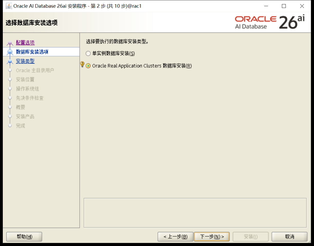Screen dimensions: 314x246
Task: Click the 选择要执行的数据库安装类型 instruction text
Action: click(x=117, y=41)
